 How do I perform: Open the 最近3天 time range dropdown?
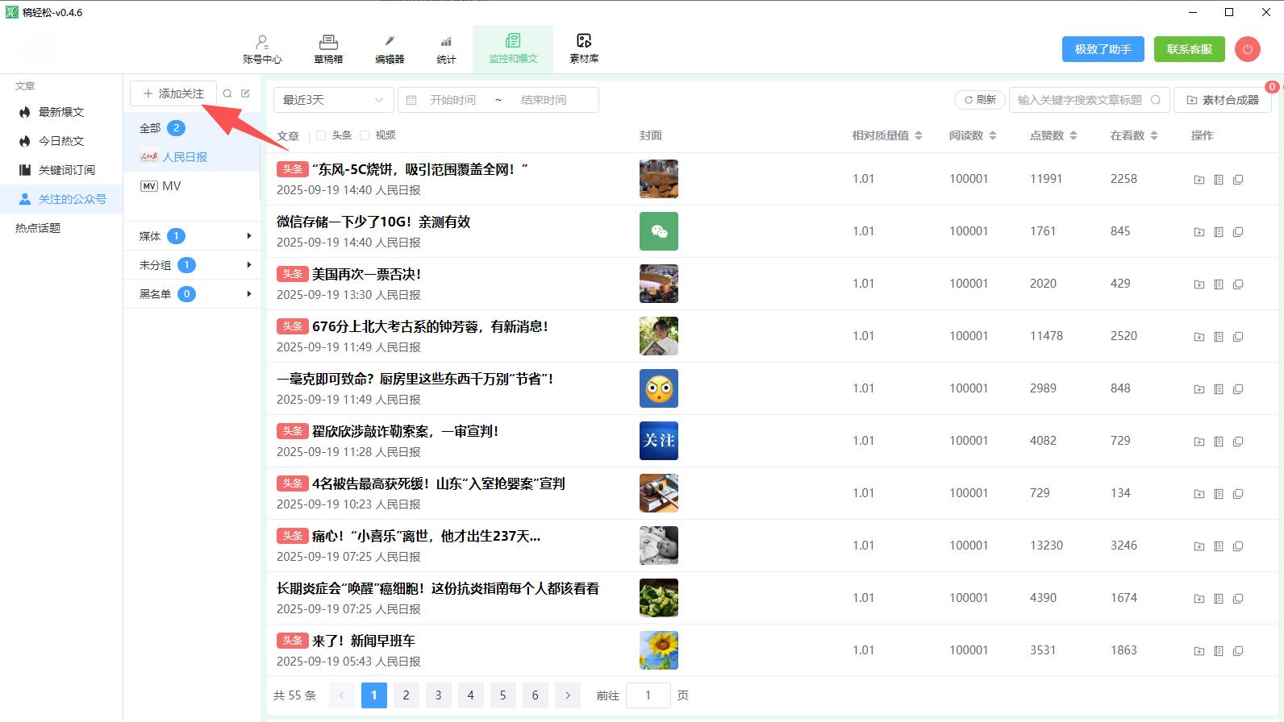pos(333,100)
